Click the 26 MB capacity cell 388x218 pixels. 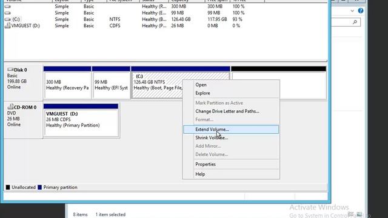coord(178,25)
